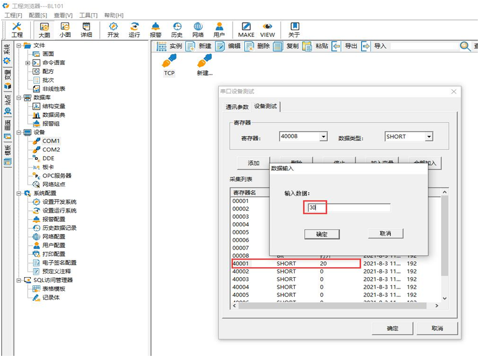479x357 pixels.
Task: Click the 粘贴 paste toolbar button
Action: [315, 46]
